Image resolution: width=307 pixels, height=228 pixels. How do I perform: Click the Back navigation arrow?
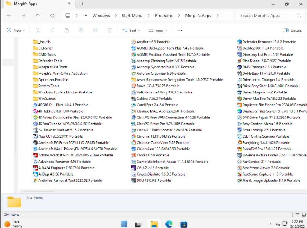pyautogui.click(x=9, y=16)
